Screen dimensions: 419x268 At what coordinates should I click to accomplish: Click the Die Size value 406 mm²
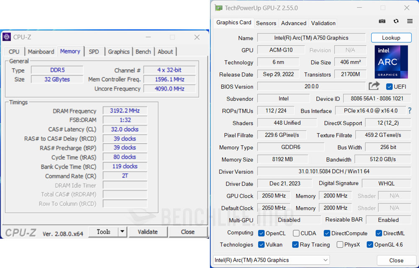(x=350, y=62)
